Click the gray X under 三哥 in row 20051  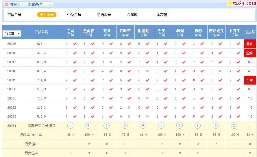click(x=75, y=98)
